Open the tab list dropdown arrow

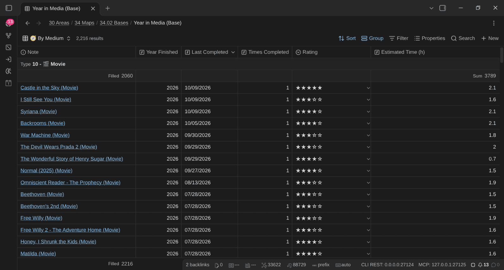tap(431, 8)
